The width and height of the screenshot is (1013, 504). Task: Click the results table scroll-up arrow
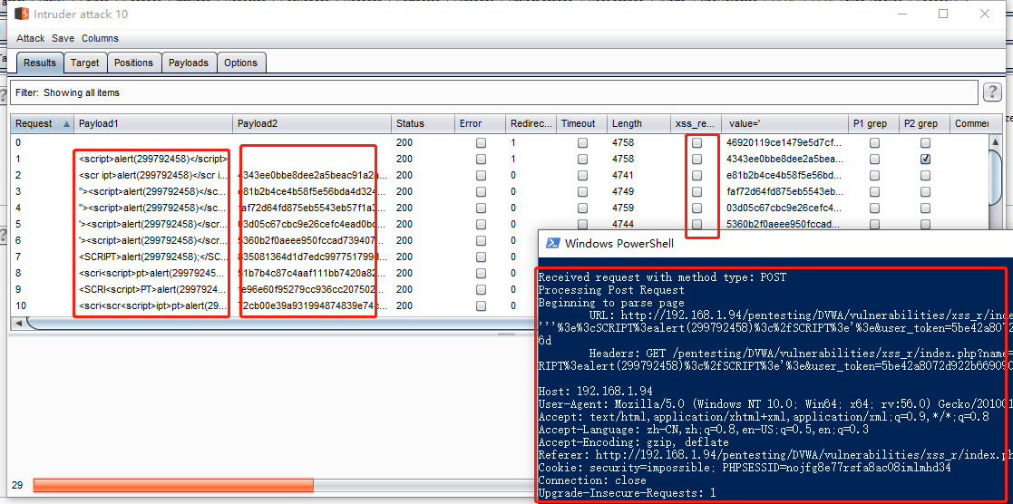click(x=996, y=142)
